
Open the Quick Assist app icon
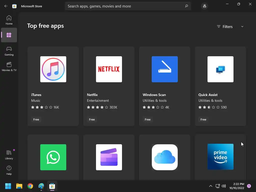(220, 69)
